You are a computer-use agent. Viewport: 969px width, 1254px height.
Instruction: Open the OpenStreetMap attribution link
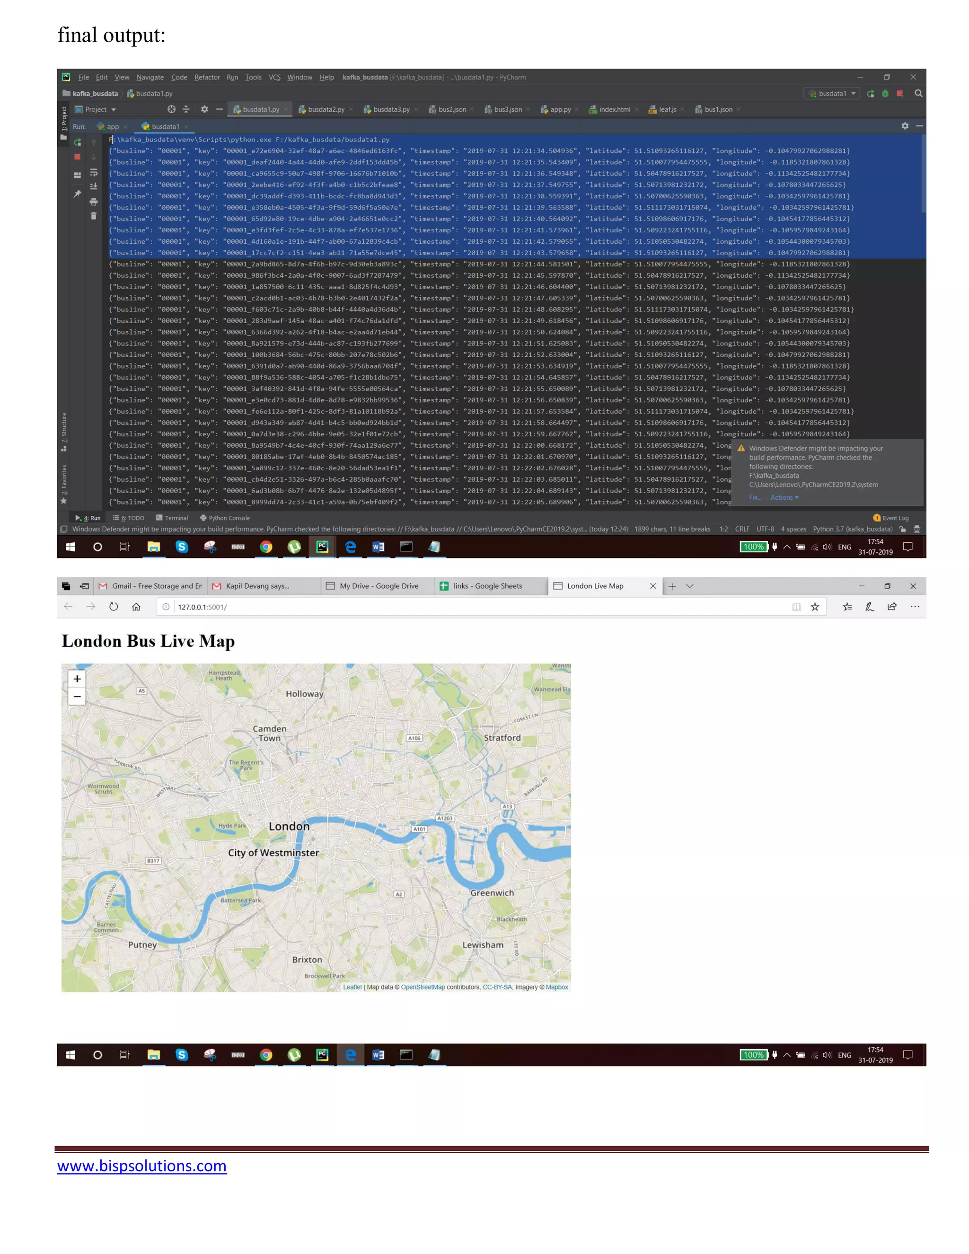[x=423, y=987]
